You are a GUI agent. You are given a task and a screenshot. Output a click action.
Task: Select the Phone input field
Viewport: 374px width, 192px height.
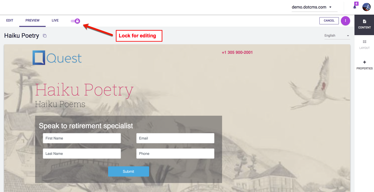[x=175, y=154]
